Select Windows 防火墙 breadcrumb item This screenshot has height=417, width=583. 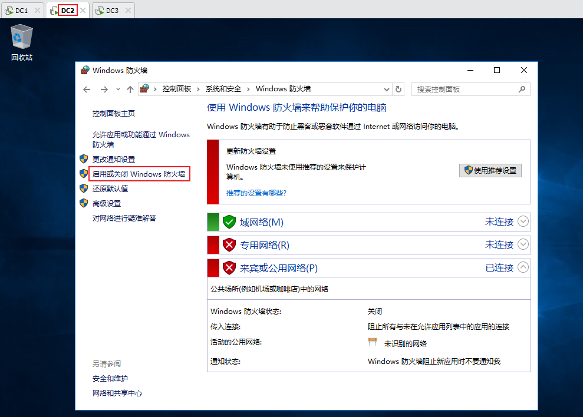click(x=283, y=89)
